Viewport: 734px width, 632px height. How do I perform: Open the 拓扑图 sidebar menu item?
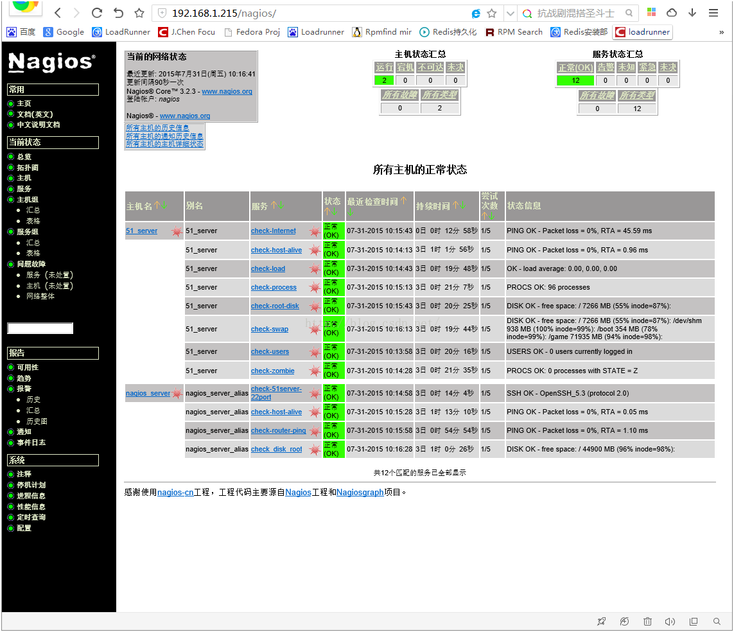(x=28, y=168)
